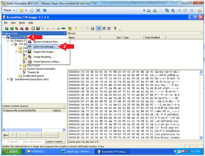Select the [unallocated space] tree item
The height and width of the screenshot is (156, 205).
[x=33, y=76]
